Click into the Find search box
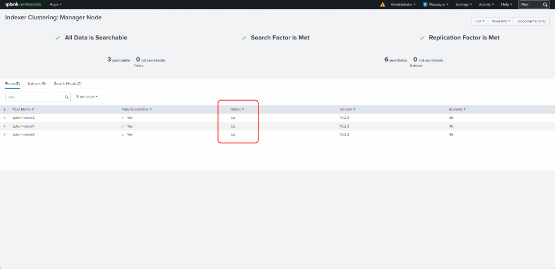The image size is (555, 269). click(534, 4)
